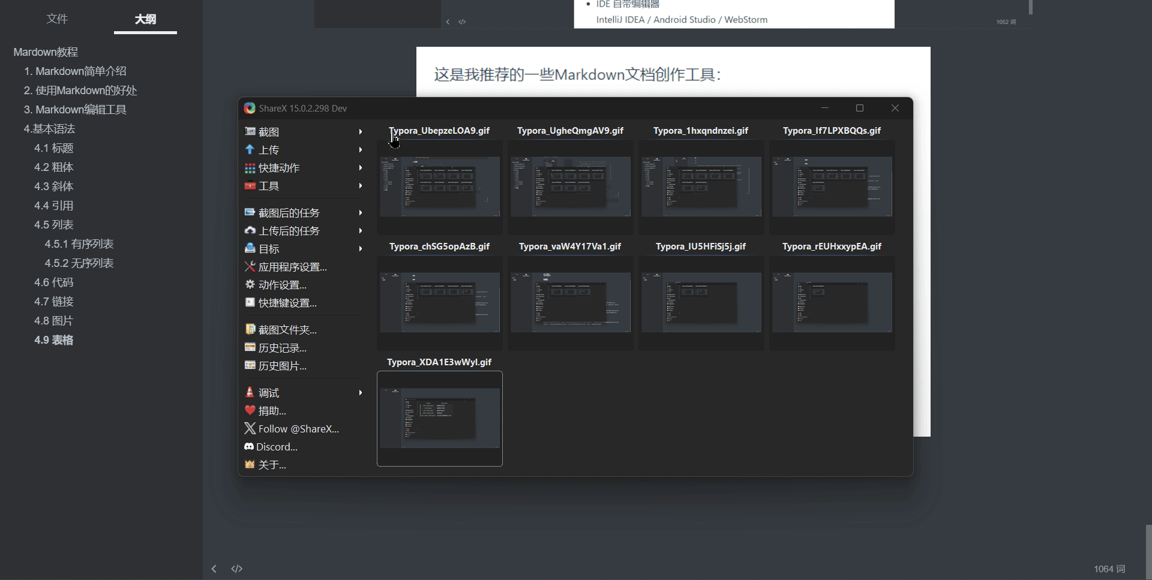Screen dimensions: 1152x580
Task: Click the destinations (目标) icon
Action: pyautogui.click(x=250, y=248)
